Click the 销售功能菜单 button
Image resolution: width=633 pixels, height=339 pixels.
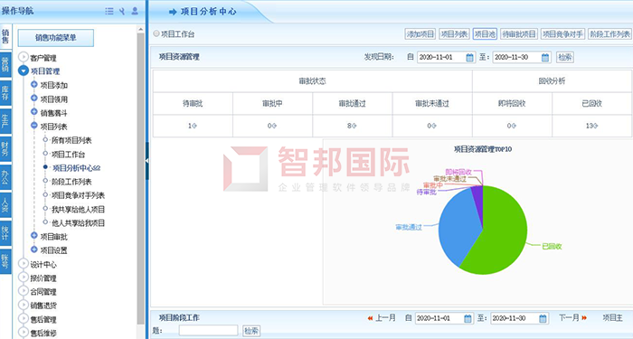click(x=56, y=38)
